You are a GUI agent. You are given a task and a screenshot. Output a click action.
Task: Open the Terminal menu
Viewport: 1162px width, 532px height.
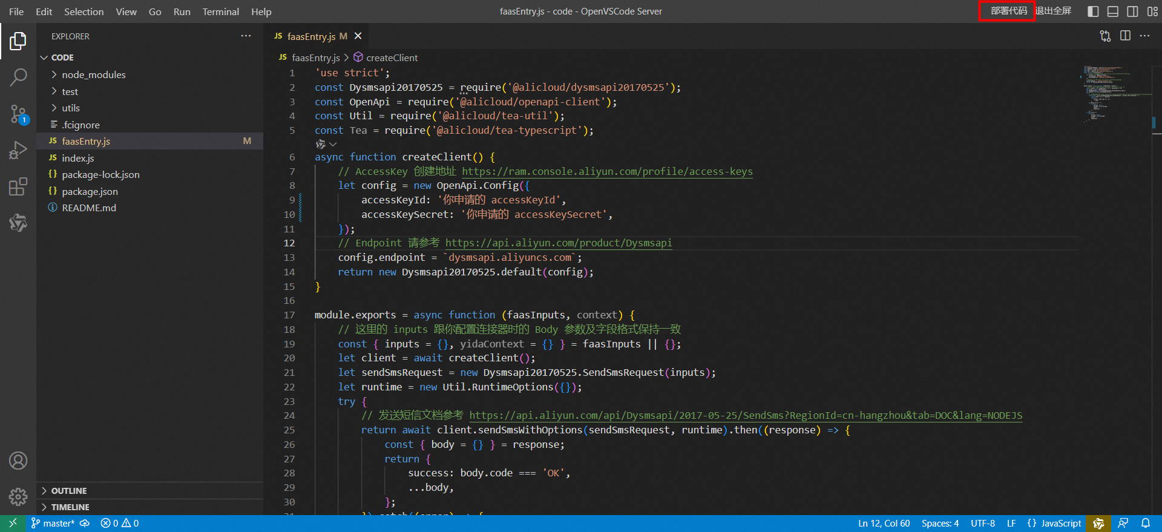pyautogui.click(x=220, y=11)
